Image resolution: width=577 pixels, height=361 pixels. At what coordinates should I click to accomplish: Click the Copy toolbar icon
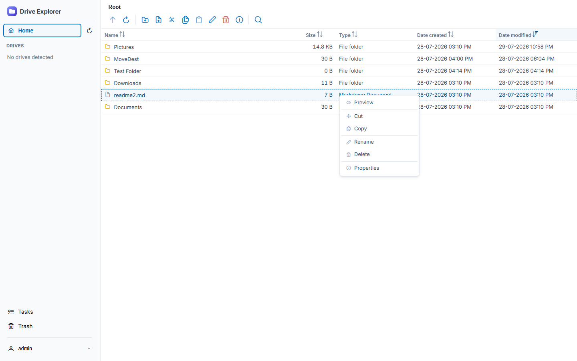(x=186, y=20)
